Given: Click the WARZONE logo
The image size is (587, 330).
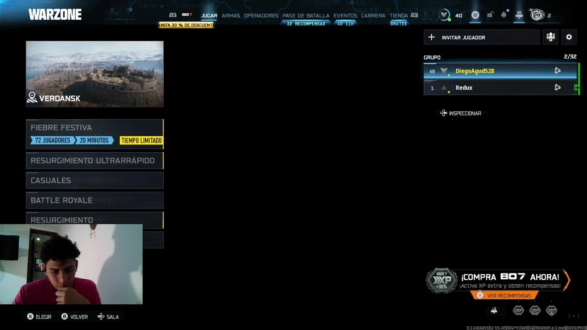Looking at the screenshot, I should click(55, 15).
